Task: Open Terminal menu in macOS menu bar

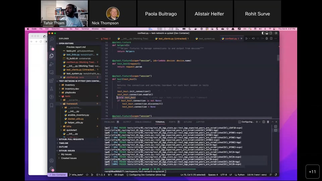Action: (x=85, y=29)
